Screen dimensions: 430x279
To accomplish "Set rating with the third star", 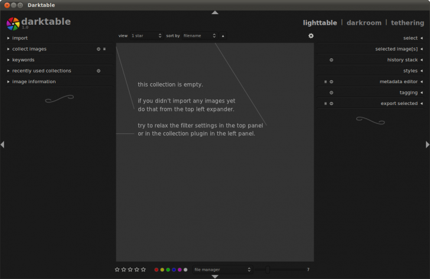I will coord(131,270).
